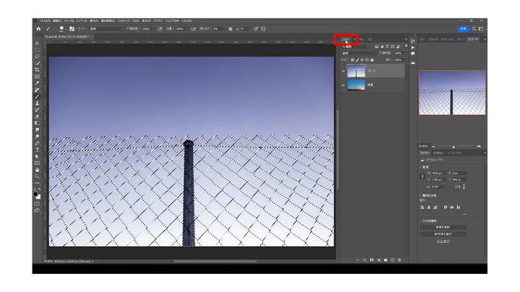This screenshot has width=520, height=292.
Task: Open layer blend mode dropdown
Action: click(359, 53)
